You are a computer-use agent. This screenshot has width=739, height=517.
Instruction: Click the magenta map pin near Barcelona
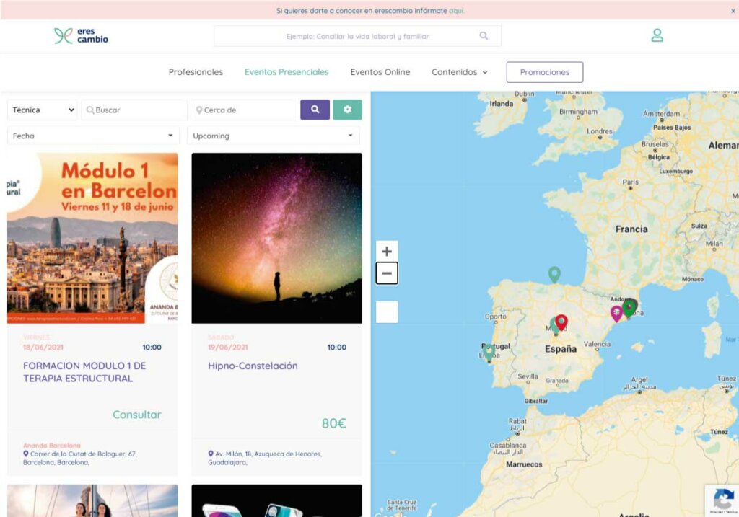[x=616, y=313]
